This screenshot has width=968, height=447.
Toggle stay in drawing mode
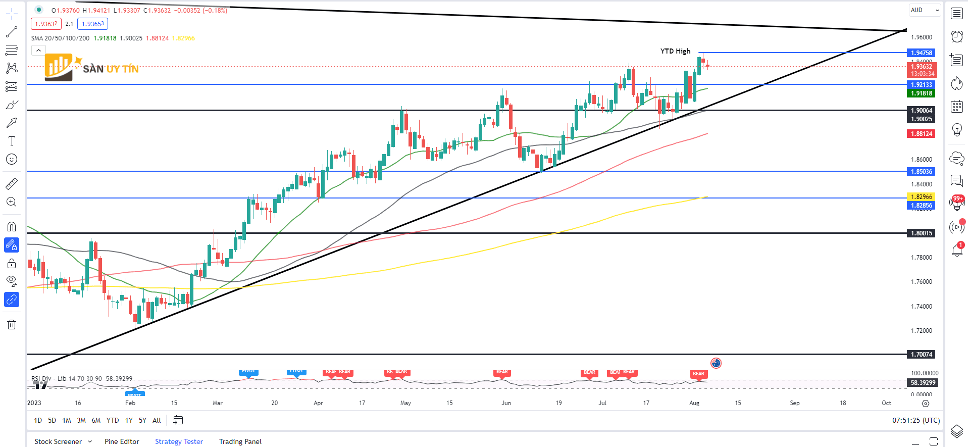pyautogui.click(x=12, y=245)
